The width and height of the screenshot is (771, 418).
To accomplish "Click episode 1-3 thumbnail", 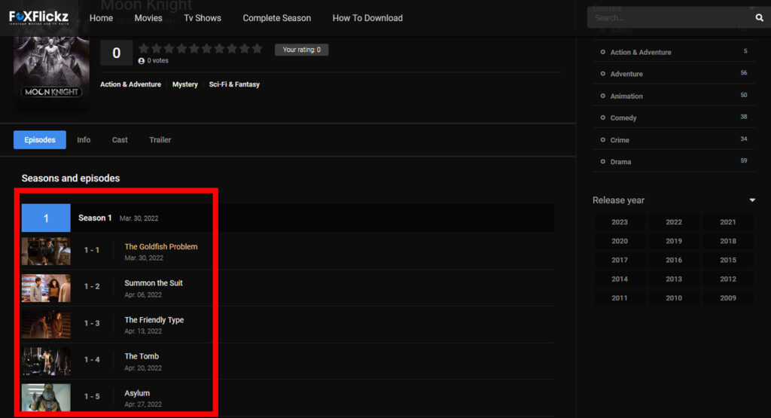I will click(46, 325).
